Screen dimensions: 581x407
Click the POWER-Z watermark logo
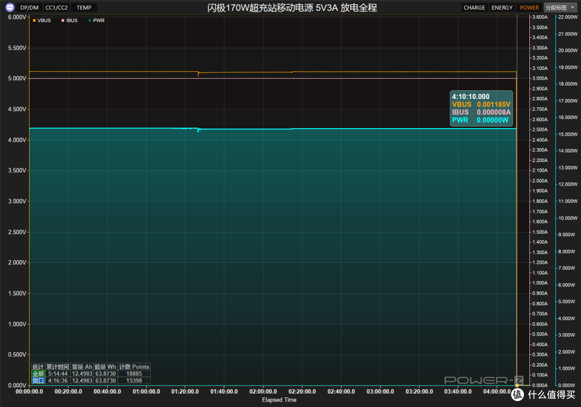[484, 380]
